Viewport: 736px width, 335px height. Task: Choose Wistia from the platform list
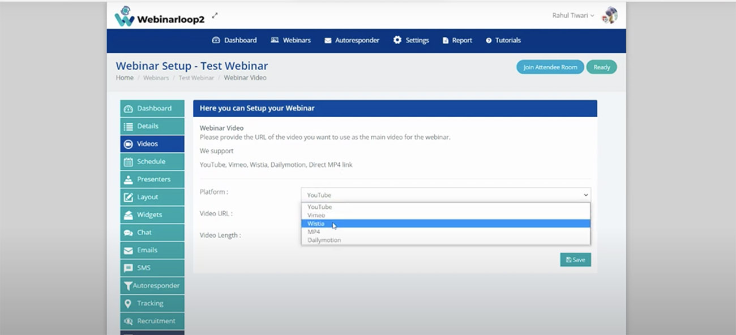[446, 224]
